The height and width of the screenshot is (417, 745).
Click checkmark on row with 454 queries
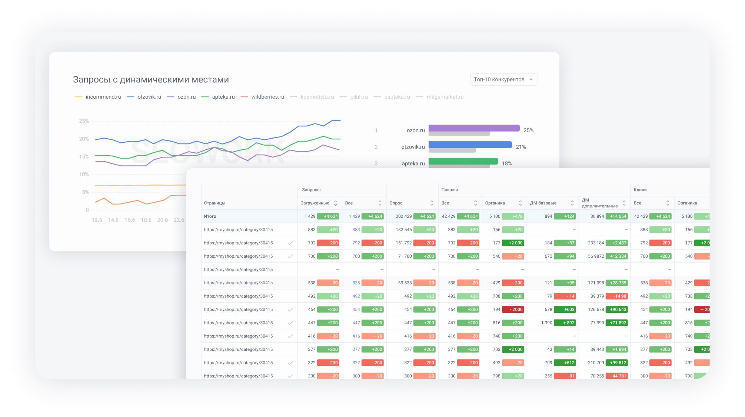tap(290, 309)
